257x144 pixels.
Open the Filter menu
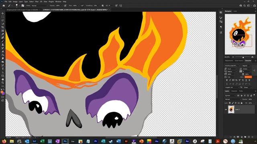point(37,2)
